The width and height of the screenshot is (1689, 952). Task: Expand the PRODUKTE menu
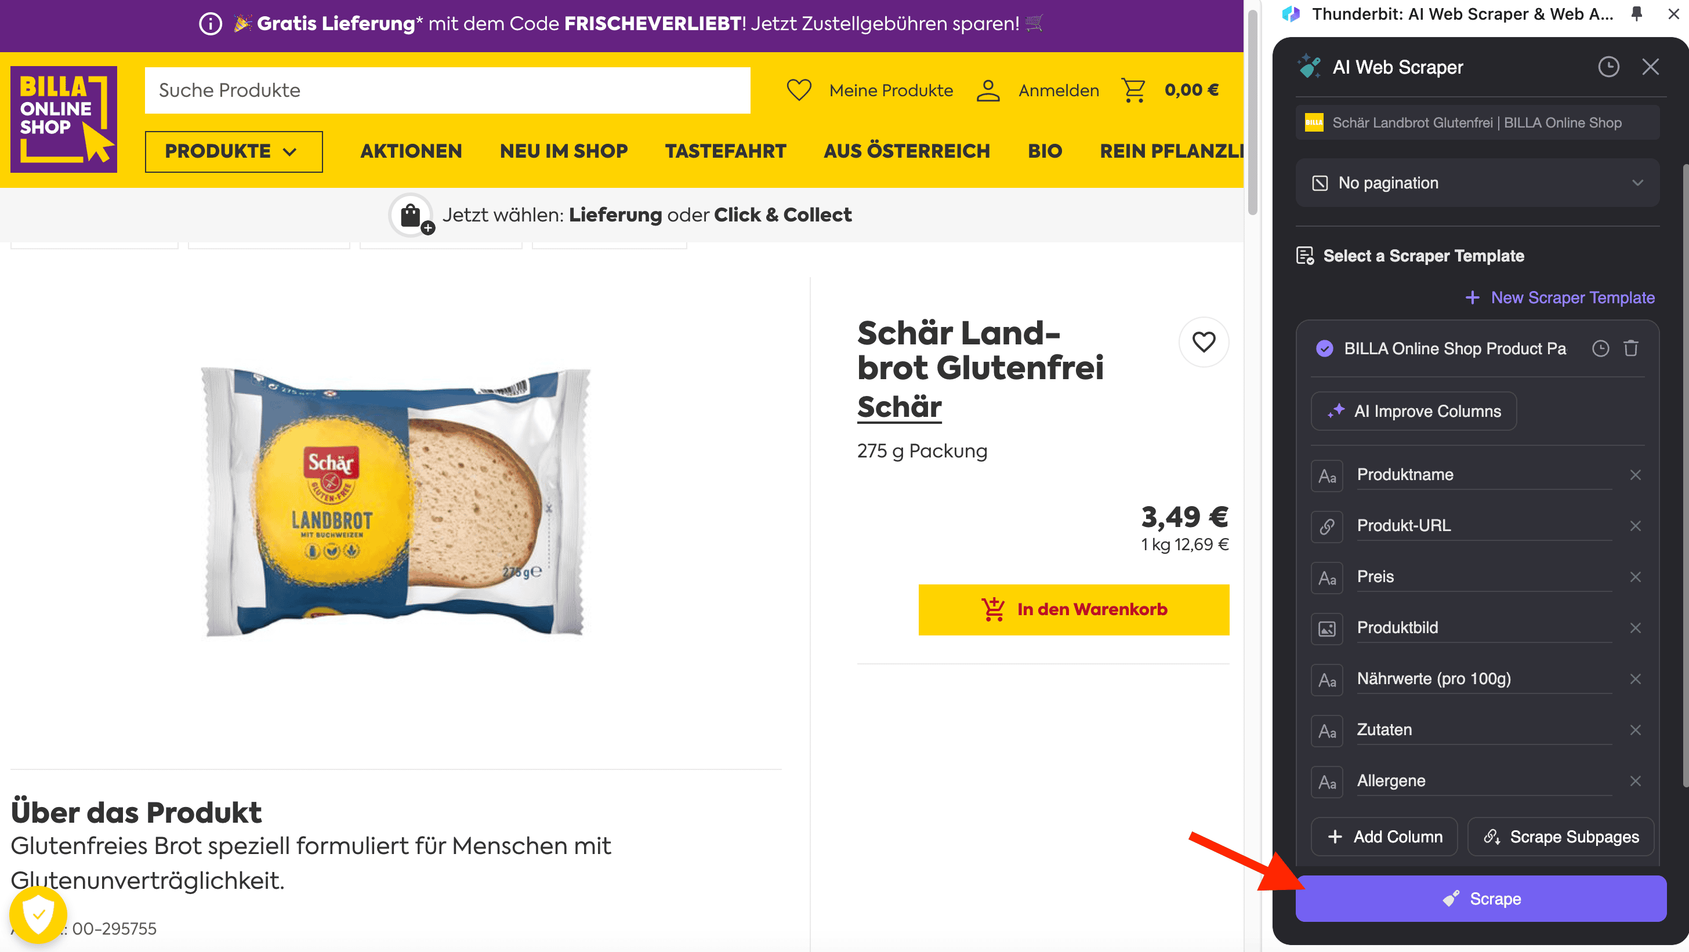(x=233, y=151)
